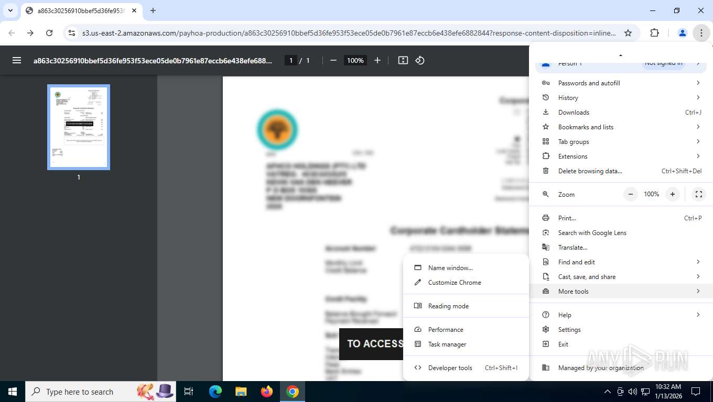Image resolution: width=713 pixels, height=402 pixels.
Task: Click the Fit to page icon
Action: pyautogui.click(x=403, y=60)
